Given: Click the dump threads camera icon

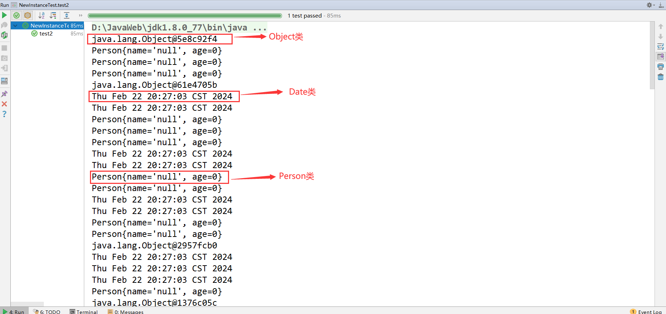Looking at the screenshot, I should (x=4, y=58).
